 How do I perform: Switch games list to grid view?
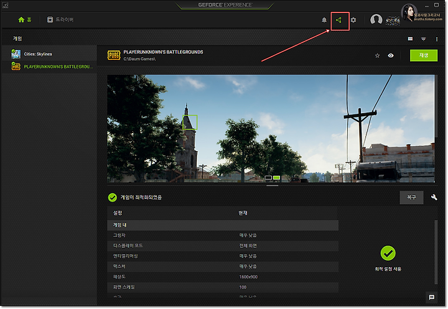pos(410,39)
